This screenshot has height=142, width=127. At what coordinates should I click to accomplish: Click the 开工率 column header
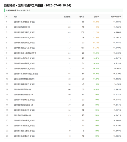pyautogui.click(x=97, y=17)
